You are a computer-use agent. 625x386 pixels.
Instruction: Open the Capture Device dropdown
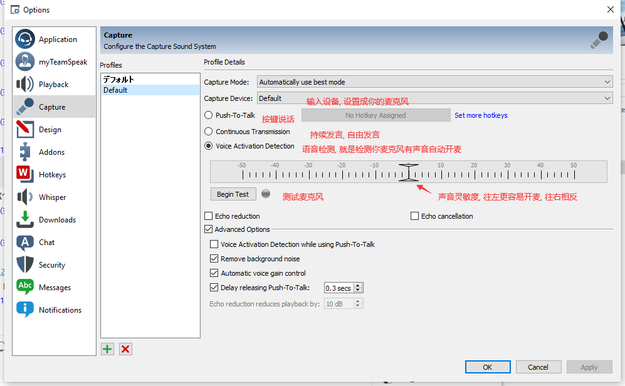point(435,98)
